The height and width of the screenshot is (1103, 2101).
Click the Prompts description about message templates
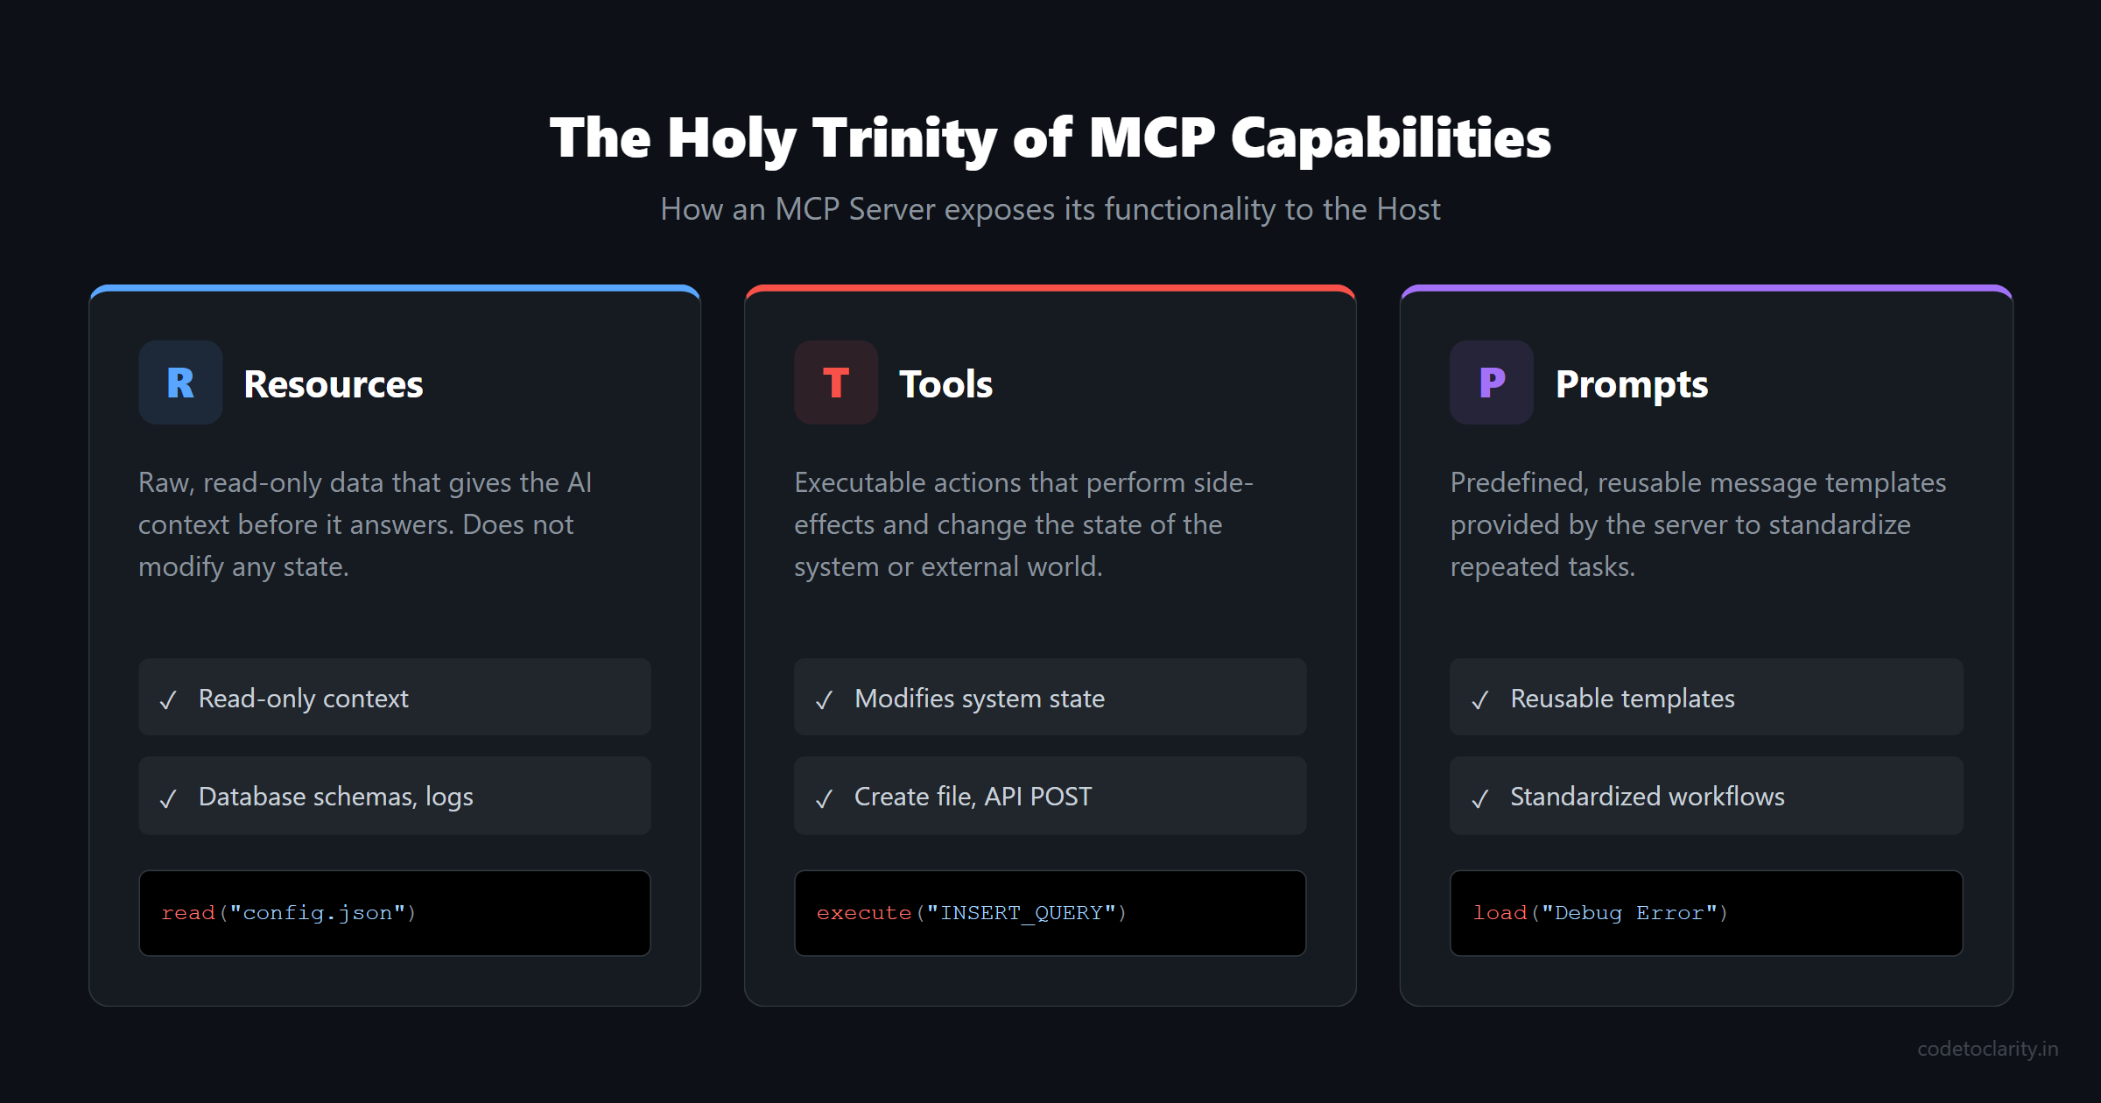1698,524
